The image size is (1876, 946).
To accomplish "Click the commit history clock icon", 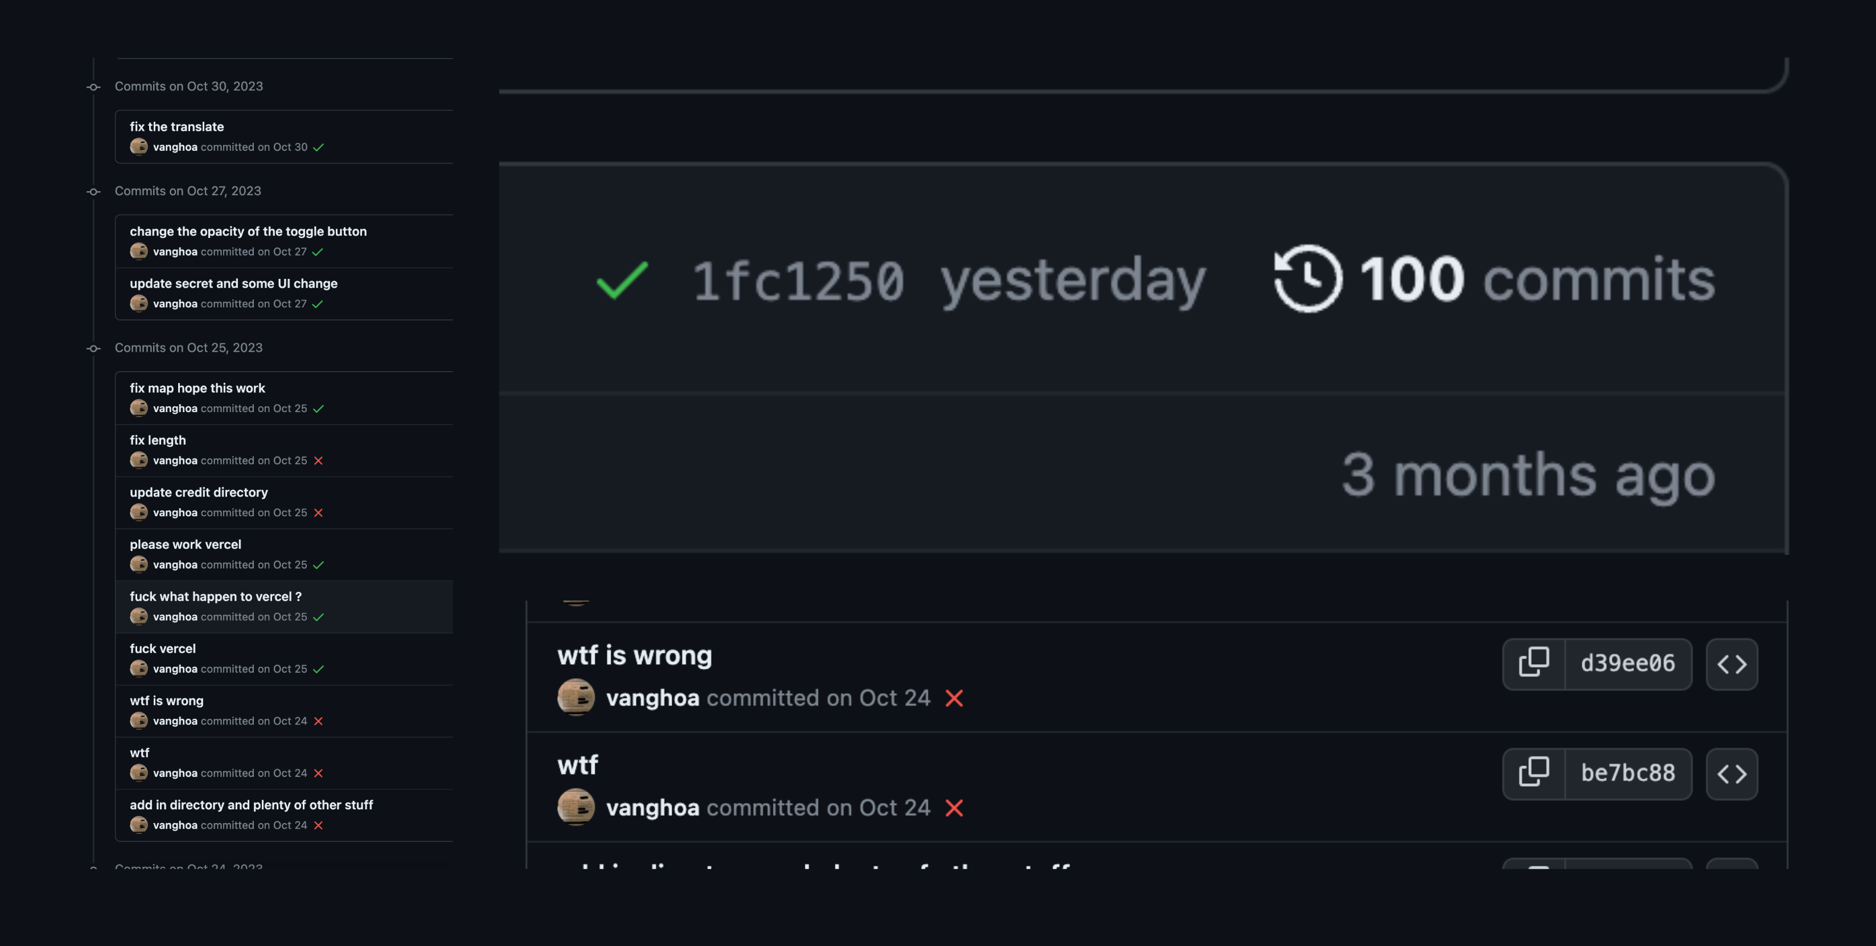I will 1308,279.
